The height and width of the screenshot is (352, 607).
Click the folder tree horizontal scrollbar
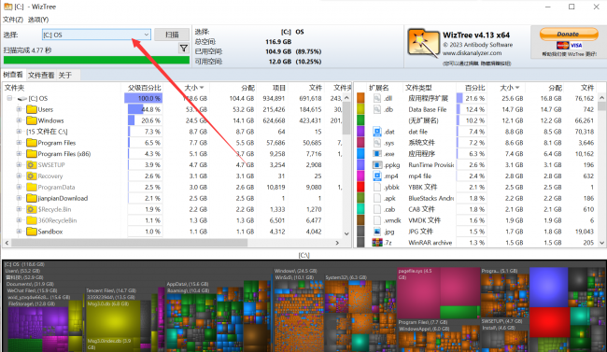129,243
